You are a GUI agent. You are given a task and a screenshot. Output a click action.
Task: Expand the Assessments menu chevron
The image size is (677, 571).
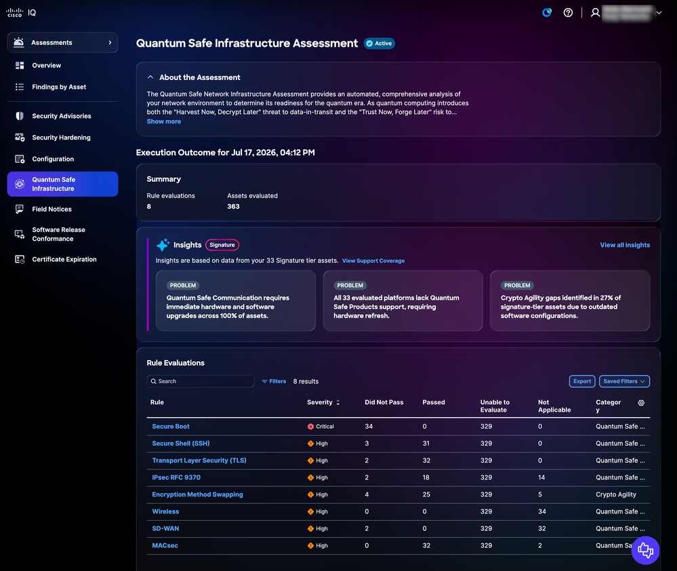pos(110,42)
